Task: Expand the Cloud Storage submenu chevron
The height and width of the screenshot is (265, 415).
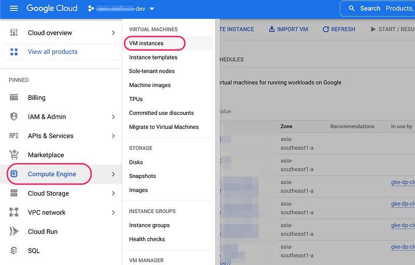Action: pos(113,194)
